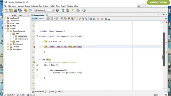171x96 pixels.
Task: Open the Debug Project dropdown arrow
Action: click(x=81, y=10)
